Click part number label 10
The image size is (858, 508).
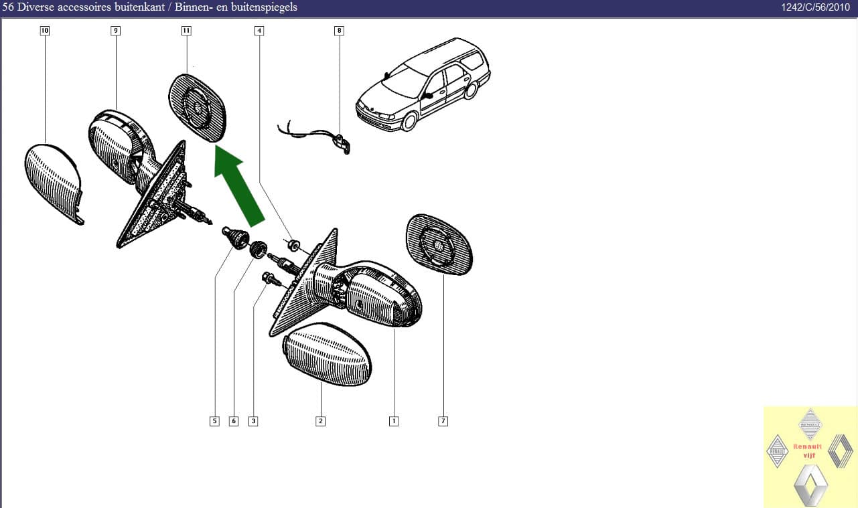[45, 31]
